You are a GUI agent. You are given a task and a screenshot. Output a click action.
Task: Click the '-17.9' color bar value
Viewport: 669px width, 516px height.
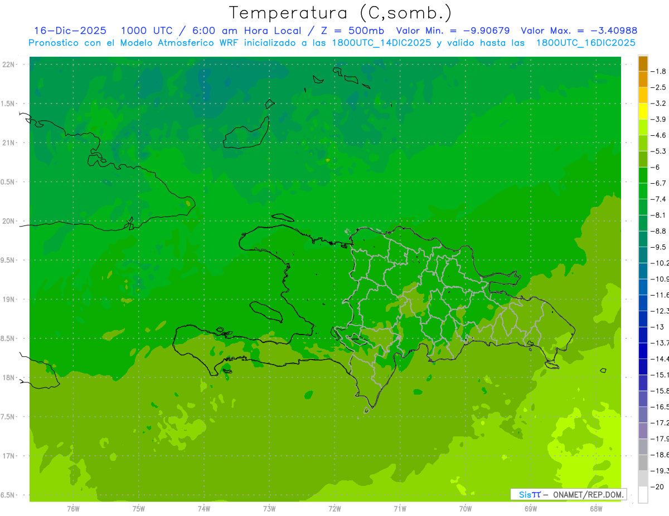660,439
